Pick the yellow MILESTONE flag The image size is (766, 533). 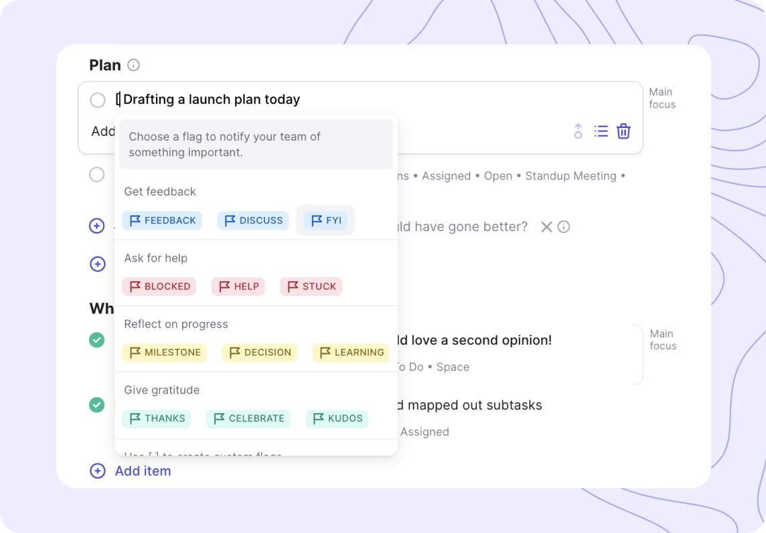coord(165,352)
